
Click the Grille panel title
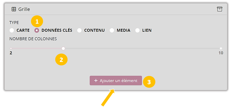tap(24, 9)
